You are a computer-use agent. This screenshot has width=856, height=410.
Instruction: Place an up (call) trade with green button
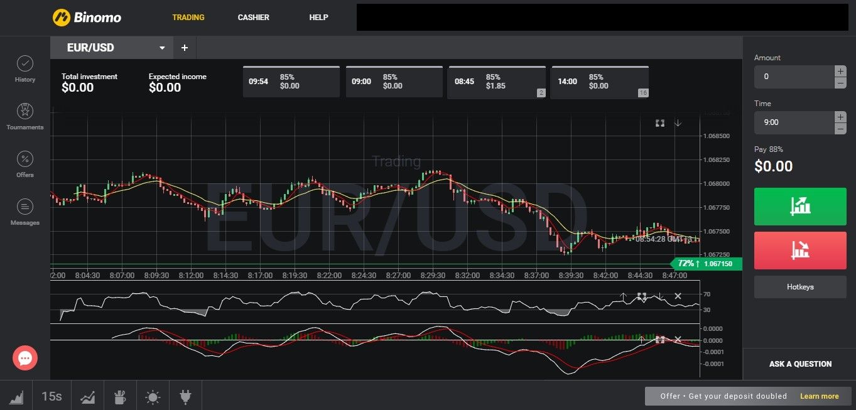(x=800, y=206)
